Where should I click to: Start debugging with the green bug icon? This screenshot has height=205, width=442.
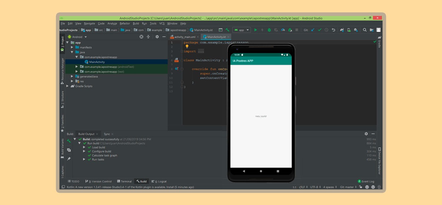[x=269, y=30]
